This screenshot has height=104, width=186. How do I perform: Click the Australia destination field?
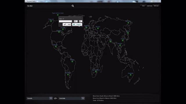(70, 98)
